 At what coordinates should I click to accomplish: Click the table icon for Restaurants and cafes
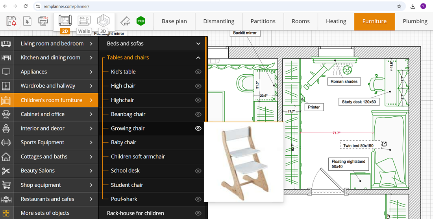(6, 199)
